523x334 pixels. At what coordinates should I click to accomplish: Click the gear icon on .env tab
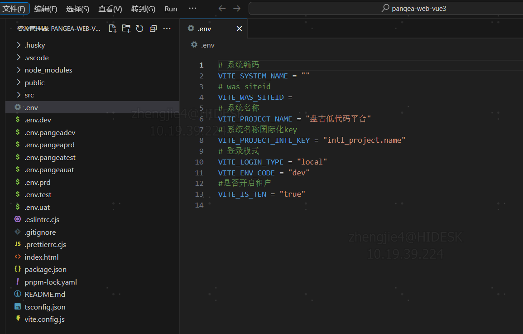pos(191,29)
